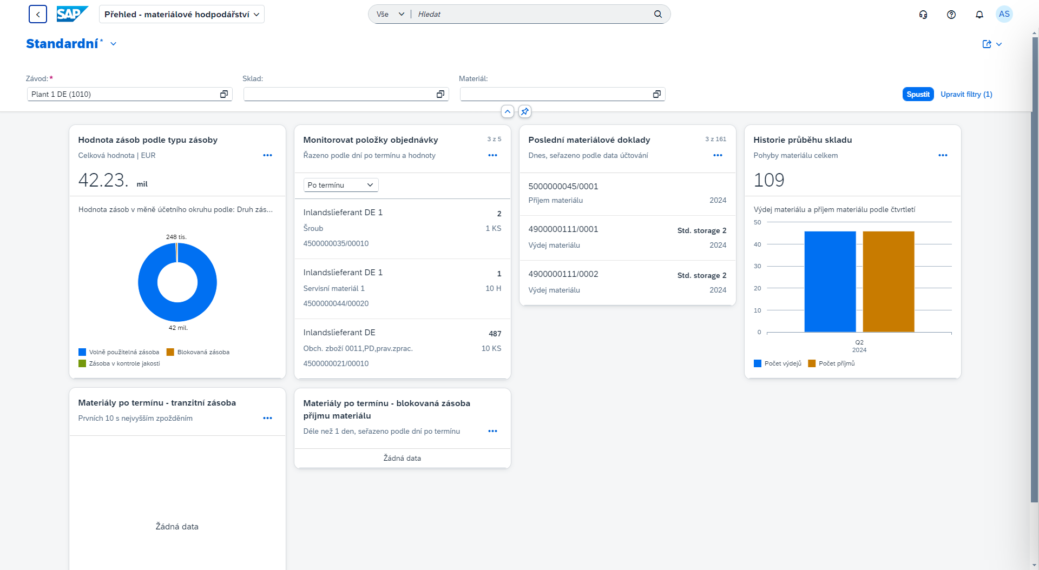Collapse the filter bar with chevron

click(x=507, y=112)
